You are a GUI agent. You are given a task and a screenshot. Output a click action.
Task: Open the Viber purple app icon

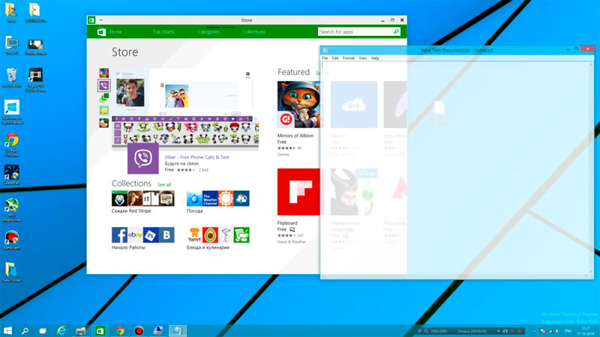142,158
